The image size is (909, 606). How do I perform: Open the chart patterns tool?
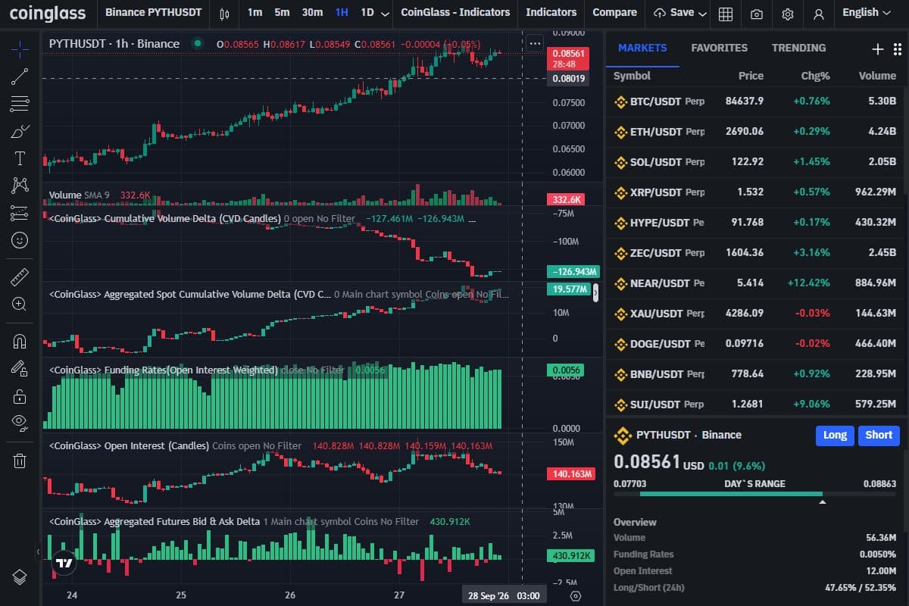pos(20,186)
